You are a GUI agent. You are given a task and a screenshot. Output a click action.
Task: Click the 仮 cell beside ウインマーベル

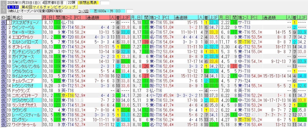tap(3, 27)
